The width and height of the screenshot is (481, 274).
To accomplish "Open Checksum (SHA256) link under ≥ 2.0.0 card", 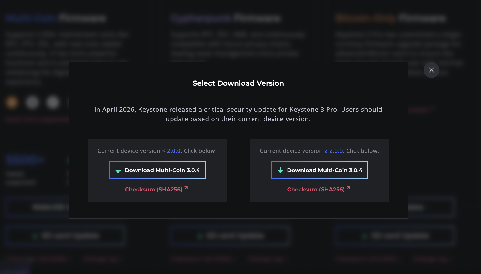I will (x=319, y=189).
